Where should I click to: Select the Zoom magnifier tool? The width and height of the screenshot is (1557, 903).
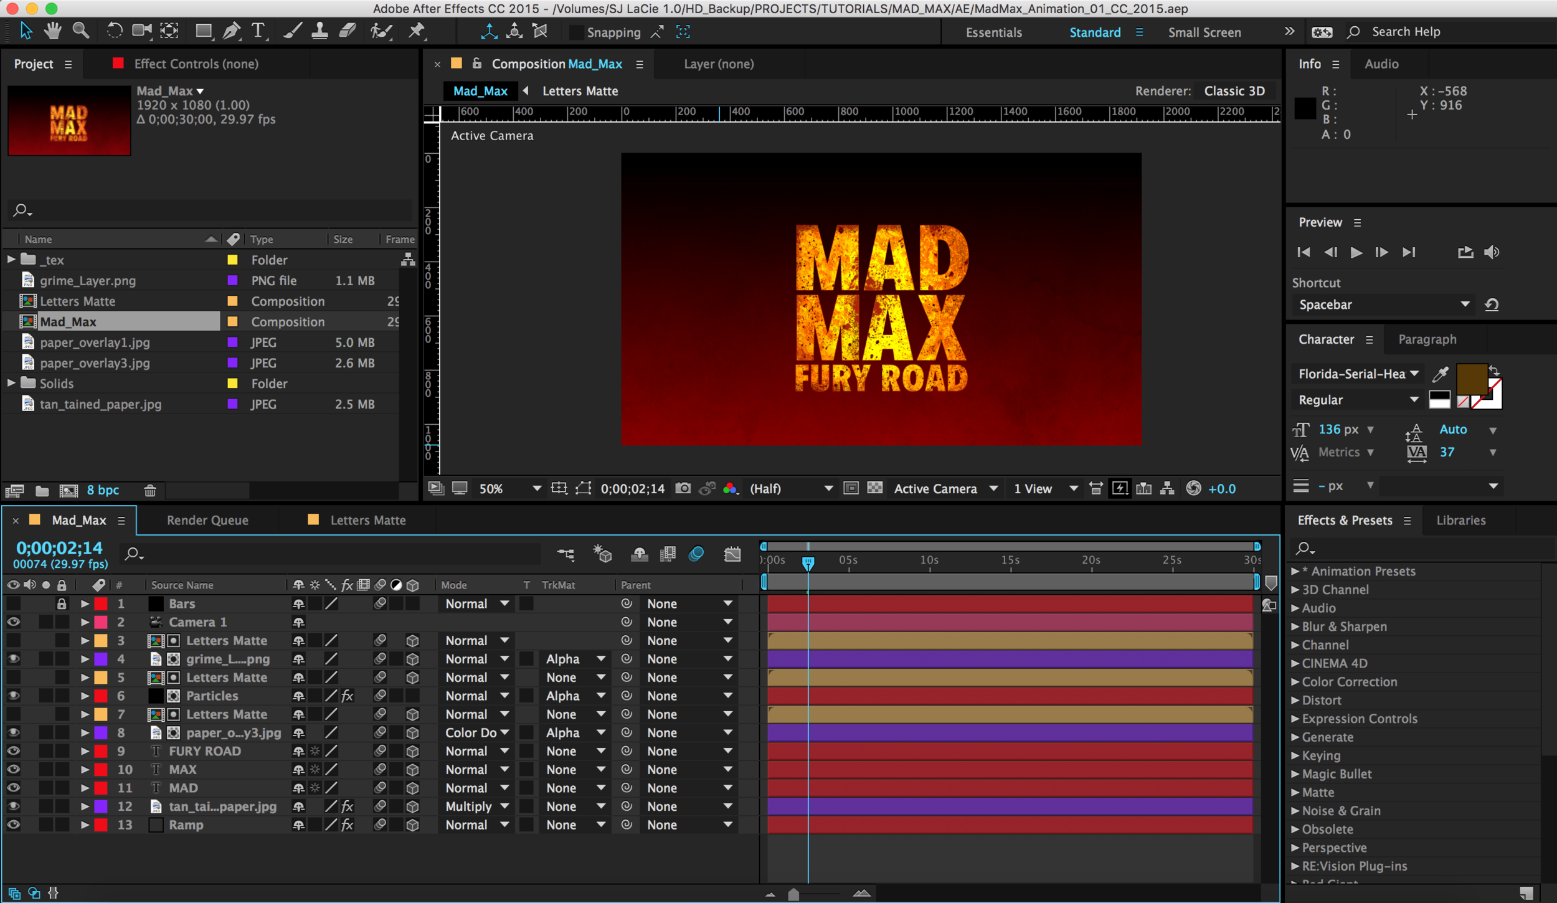point(81,31)
